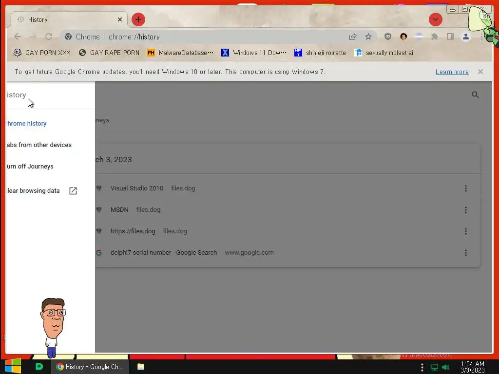Click the share page icon in the address bar
499x374 pixels.
353,37
